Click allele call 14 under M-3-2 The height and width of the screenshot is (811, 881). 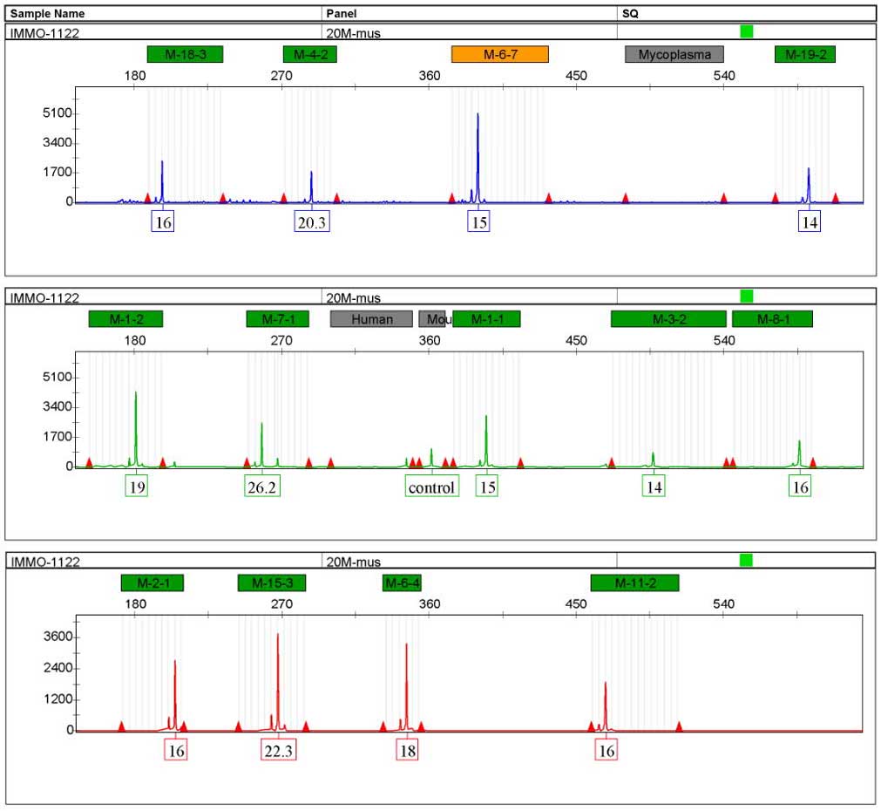pos(654,486)
